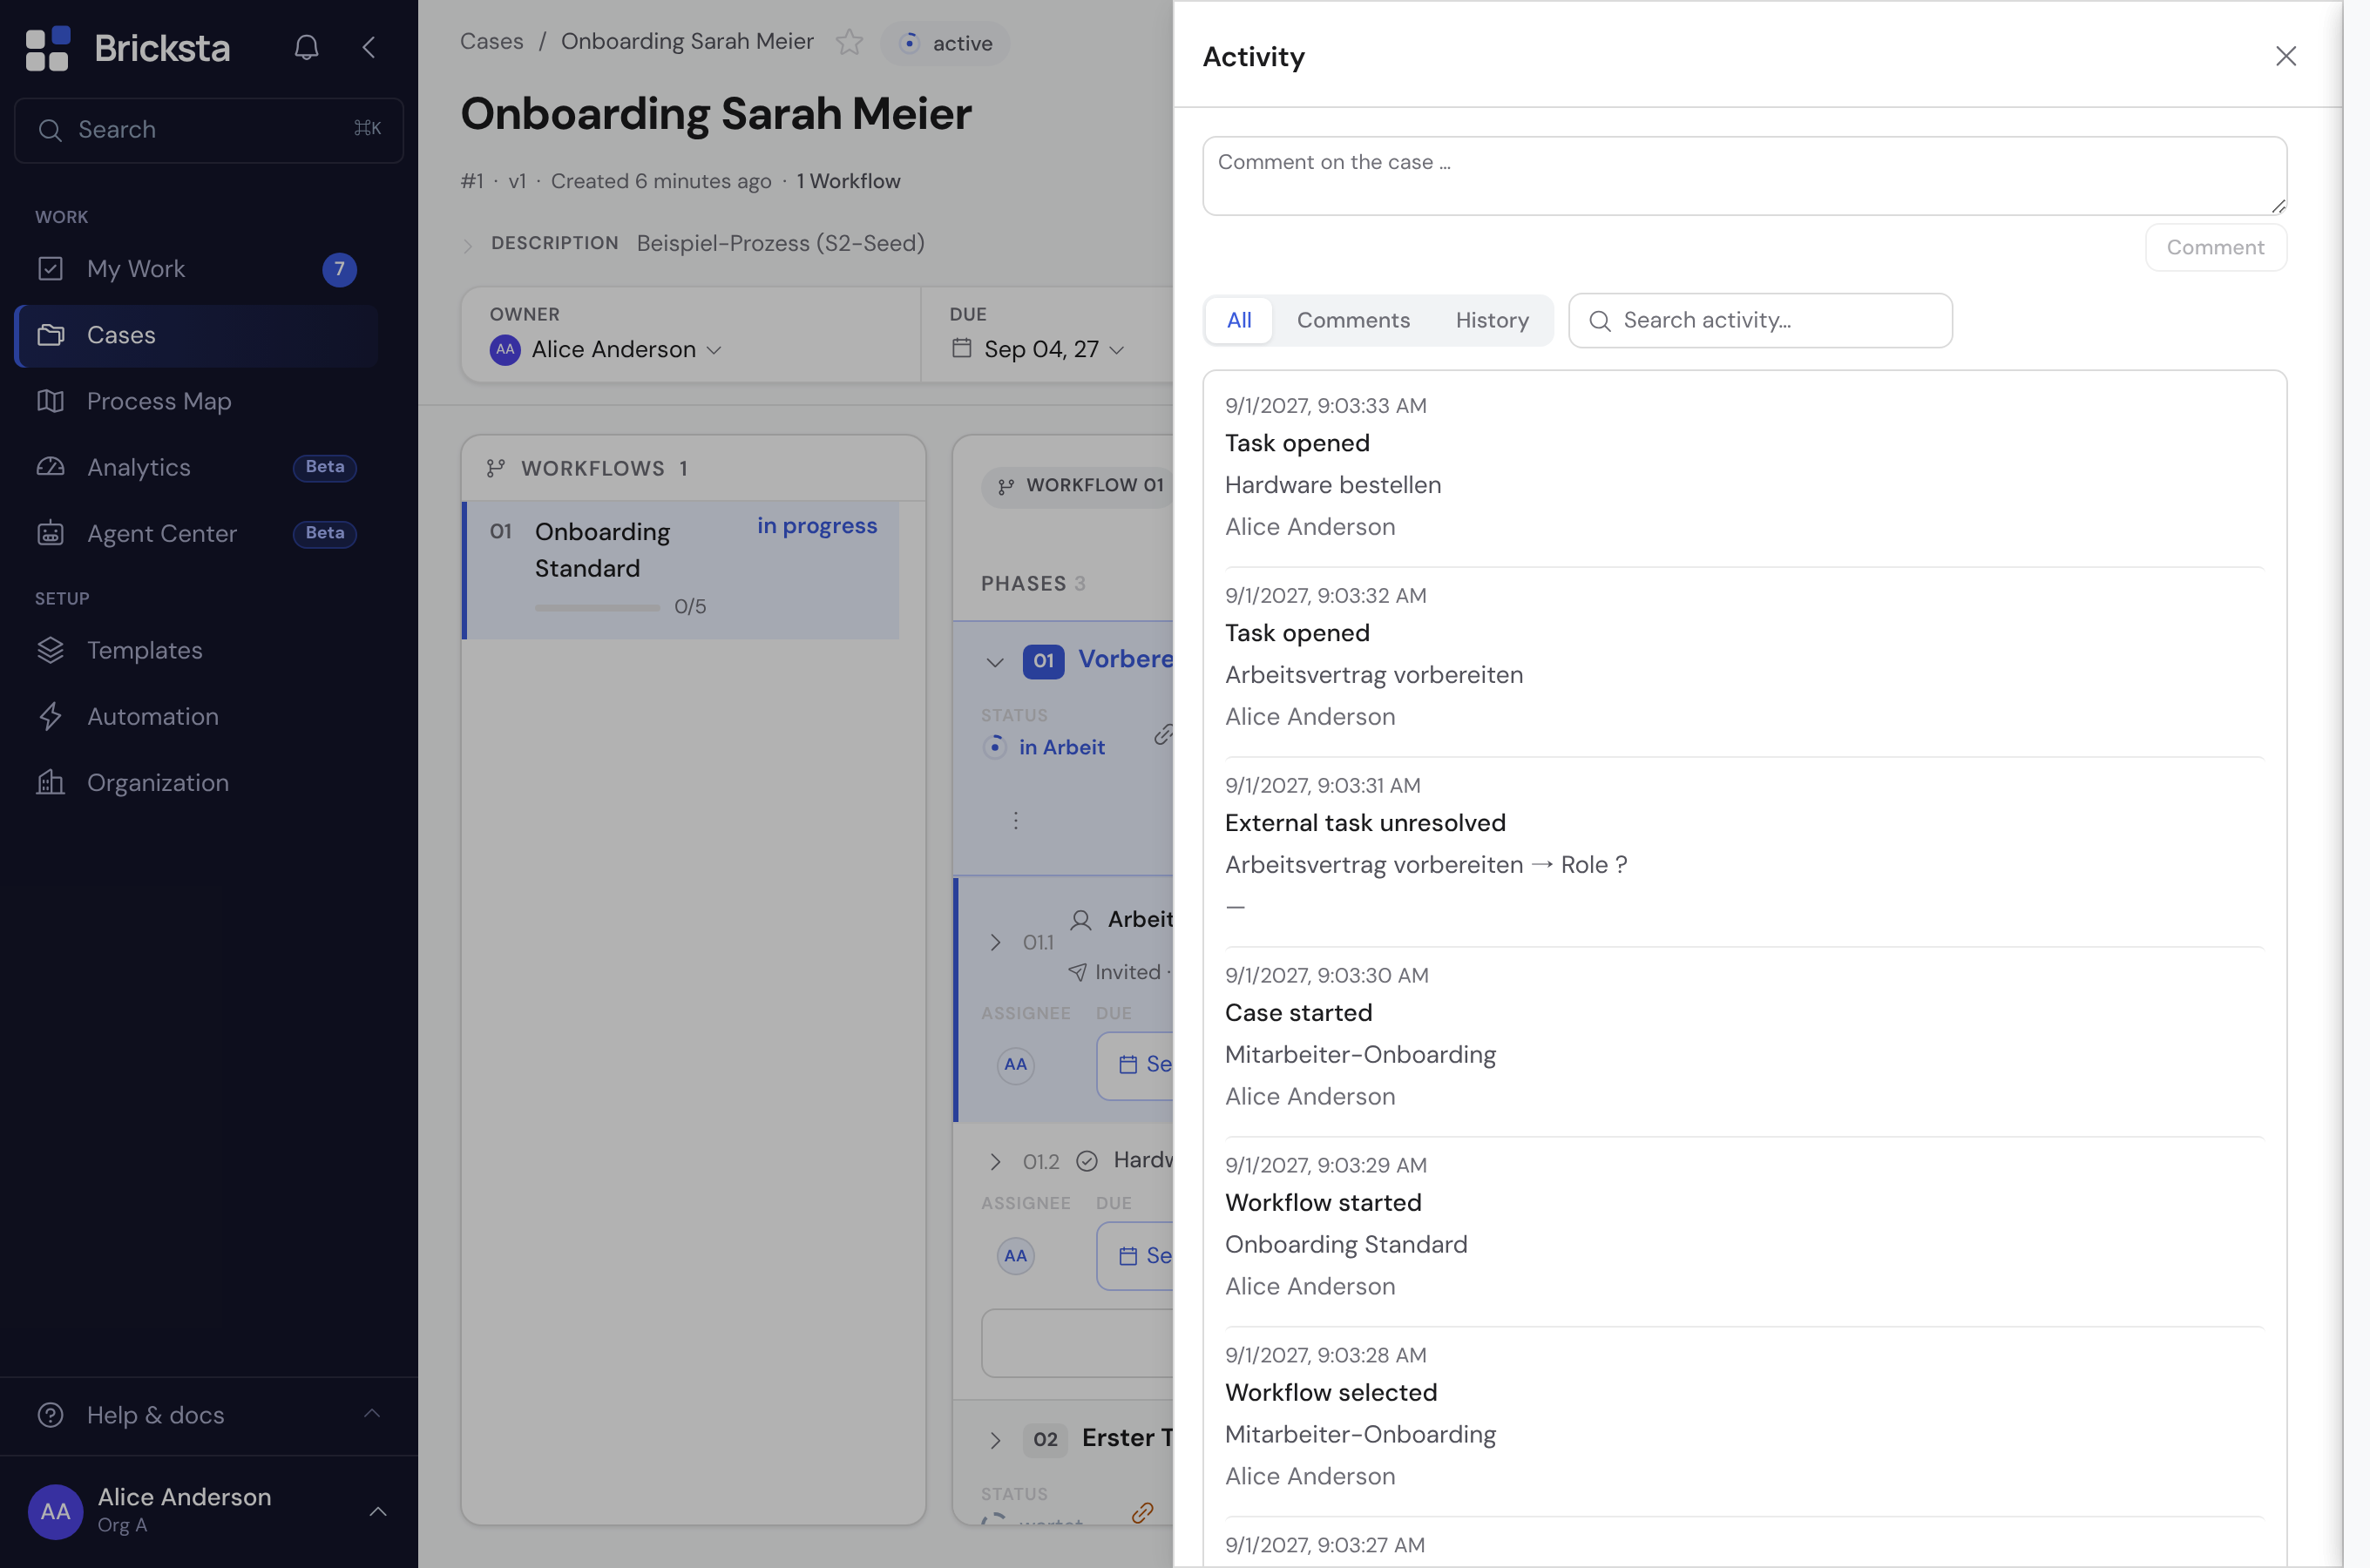Click the 7 badge on My Work

click(x=340, y=269)
